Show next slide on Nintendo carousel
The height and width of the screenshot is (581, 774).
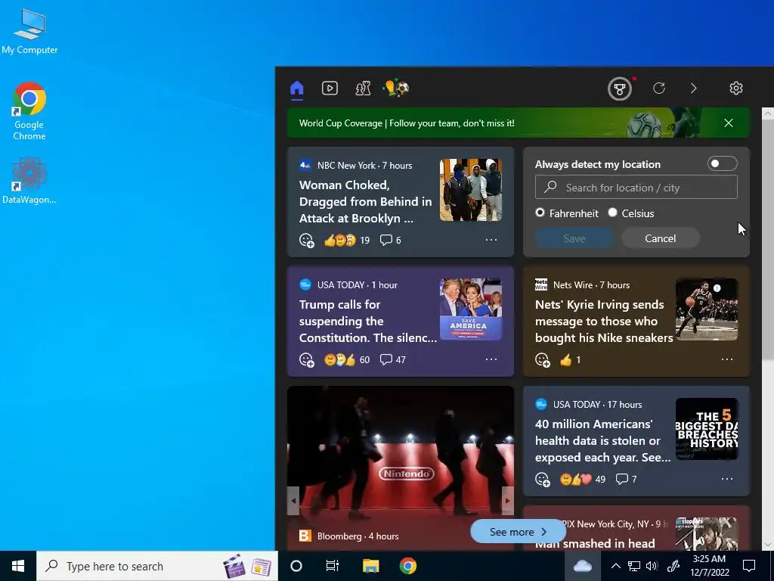tap(507, 501)
